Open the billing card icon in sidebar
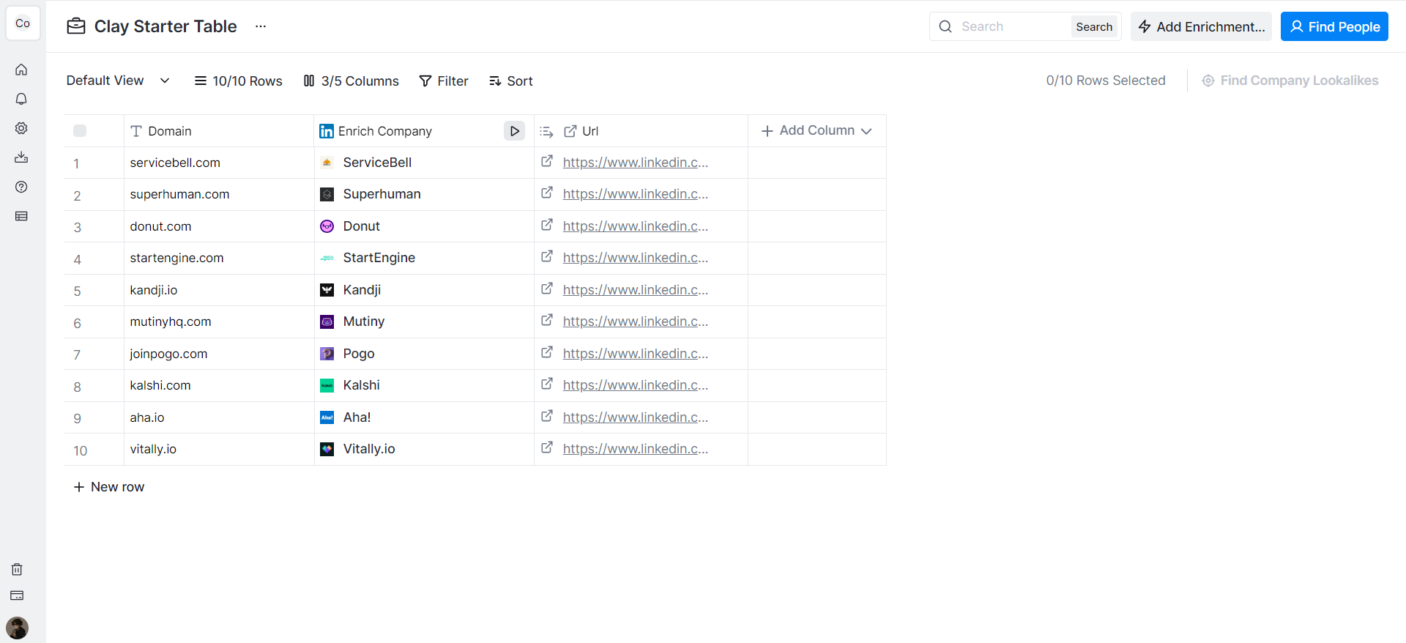Viewport: 1406px width, 643px height. (17, 595)
